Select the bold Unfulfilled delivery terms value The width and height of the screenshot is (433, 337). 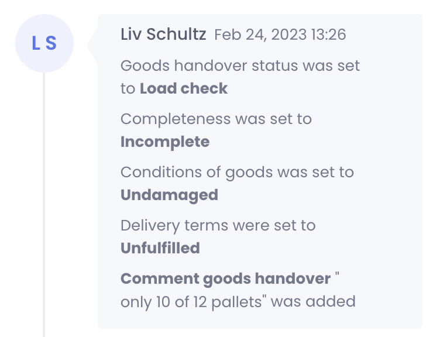[x=160, y=248]
